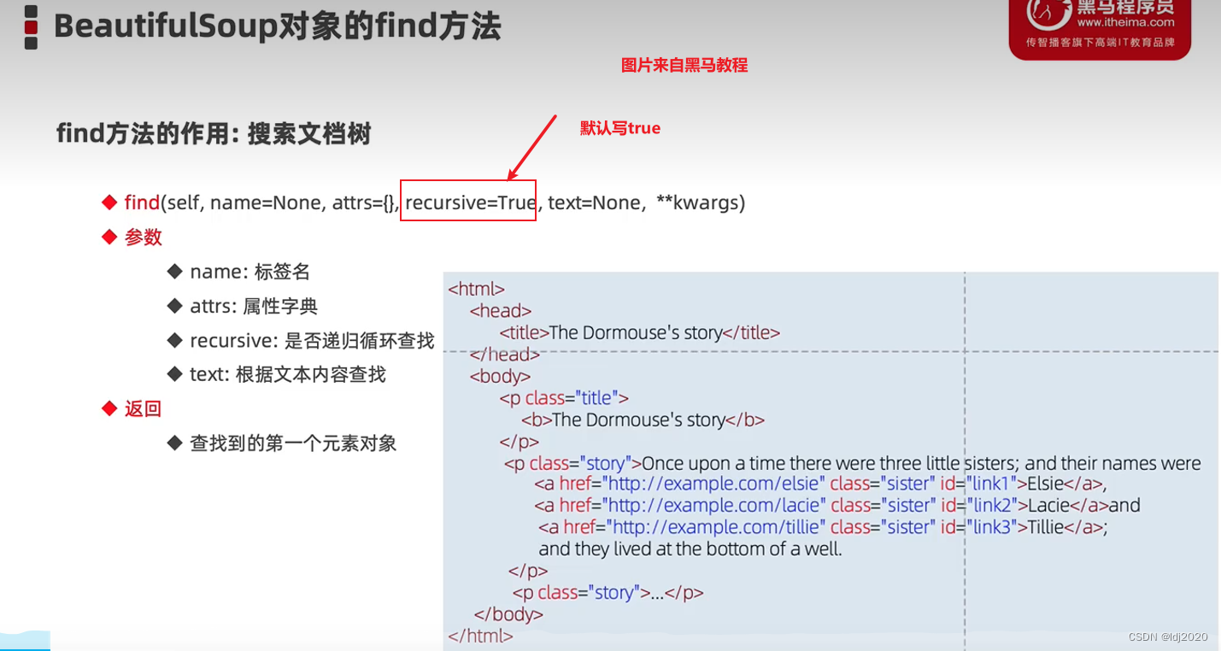Click 'and they lived at the bottom' line
The height and width of the screenshot is (651, 1221).
point(690,548)
